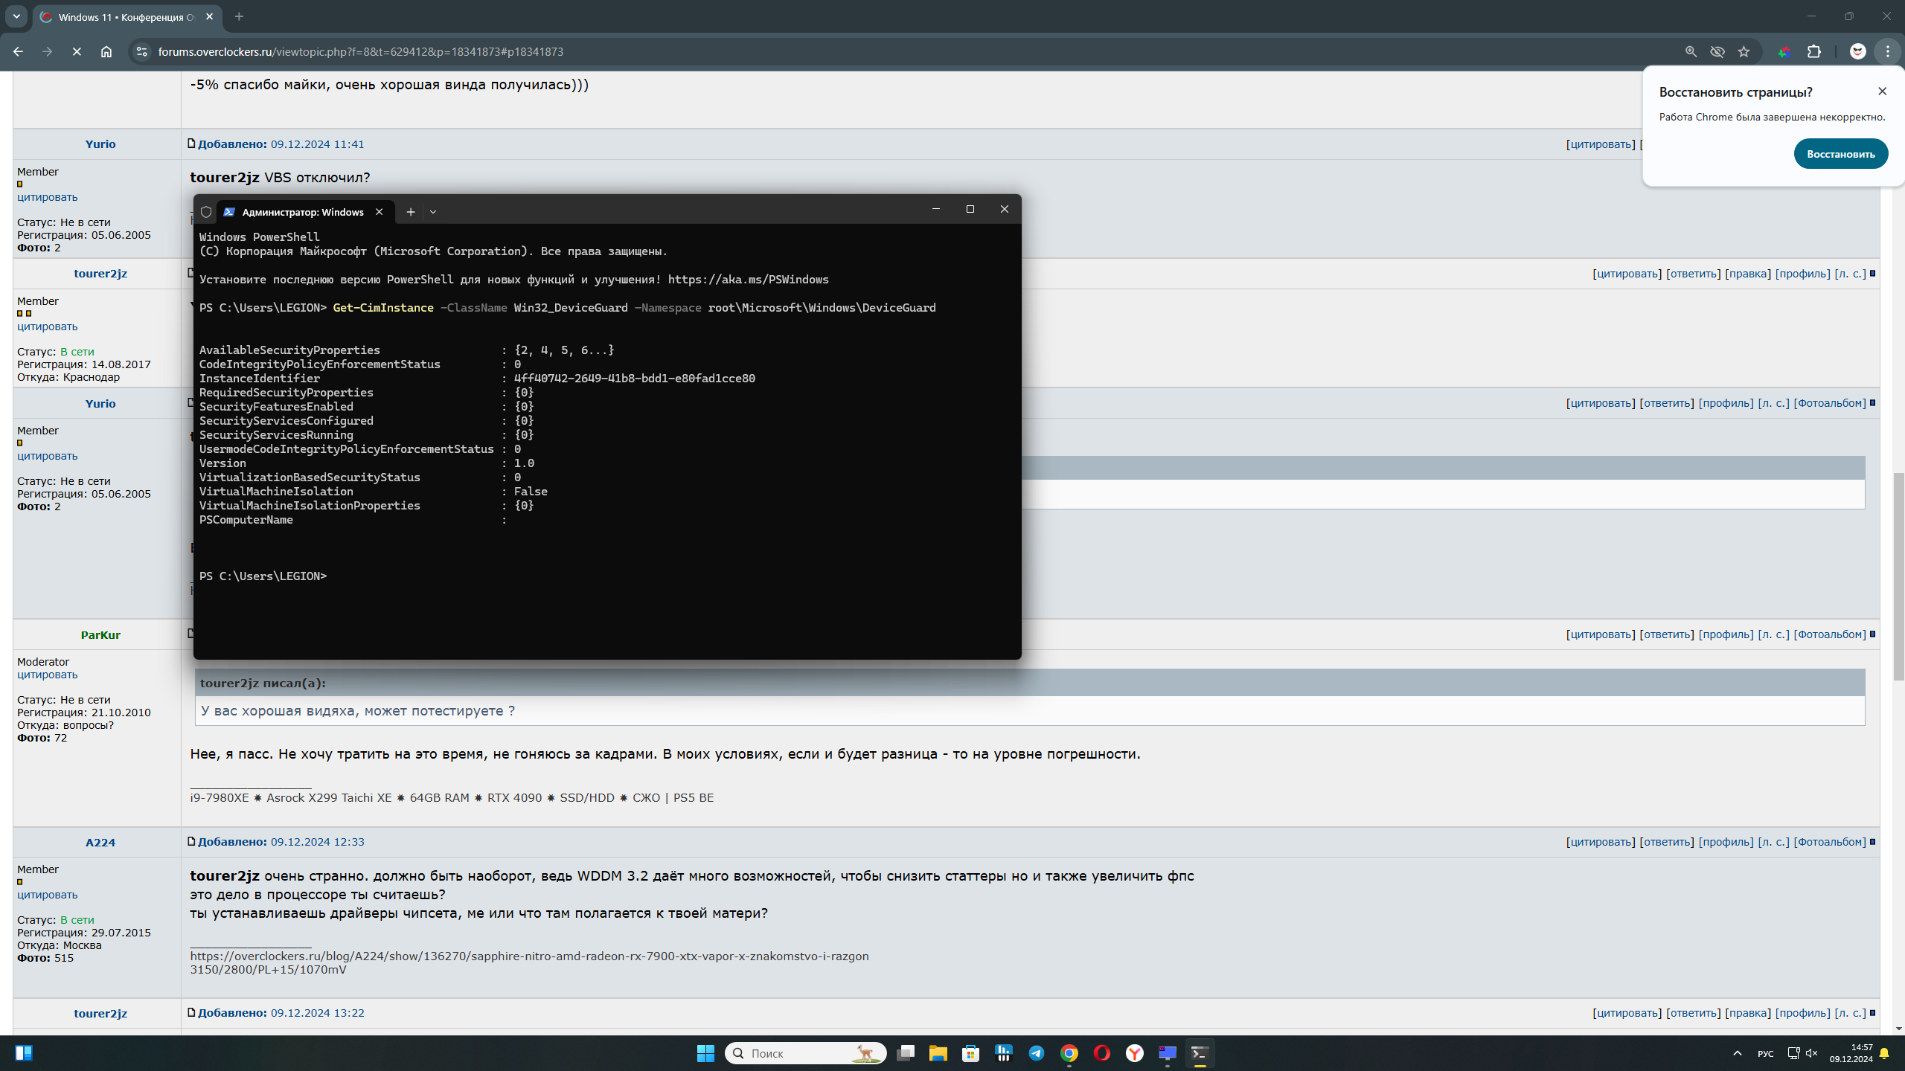This screenshot has height=1071, width=1905.
Task: Select the Администратор: Windows PowerShell tab
Action: tap(302, 212)
